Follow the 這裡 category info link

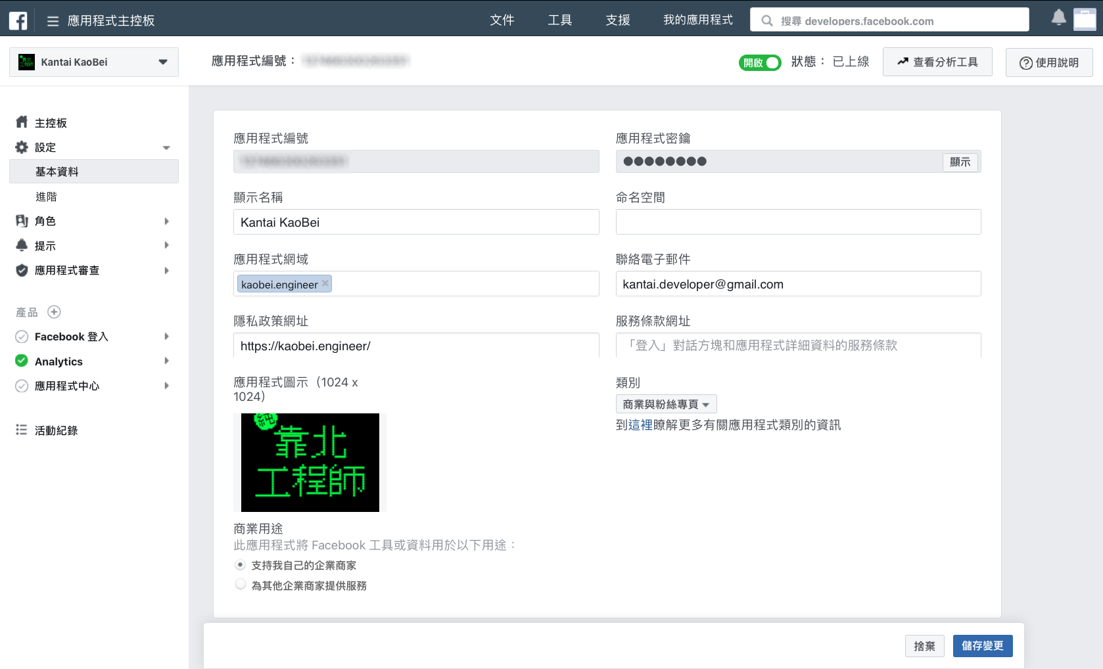pyautogui.click(x=640, y=425)
